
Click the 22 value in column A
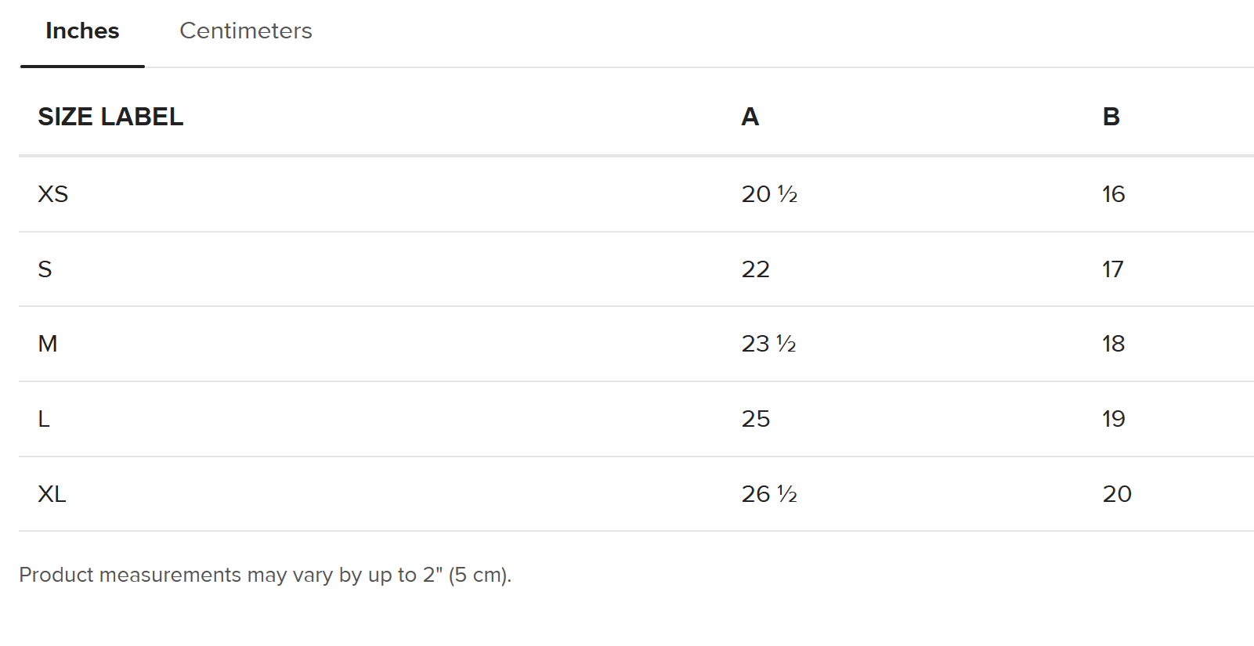pos(756,269)
